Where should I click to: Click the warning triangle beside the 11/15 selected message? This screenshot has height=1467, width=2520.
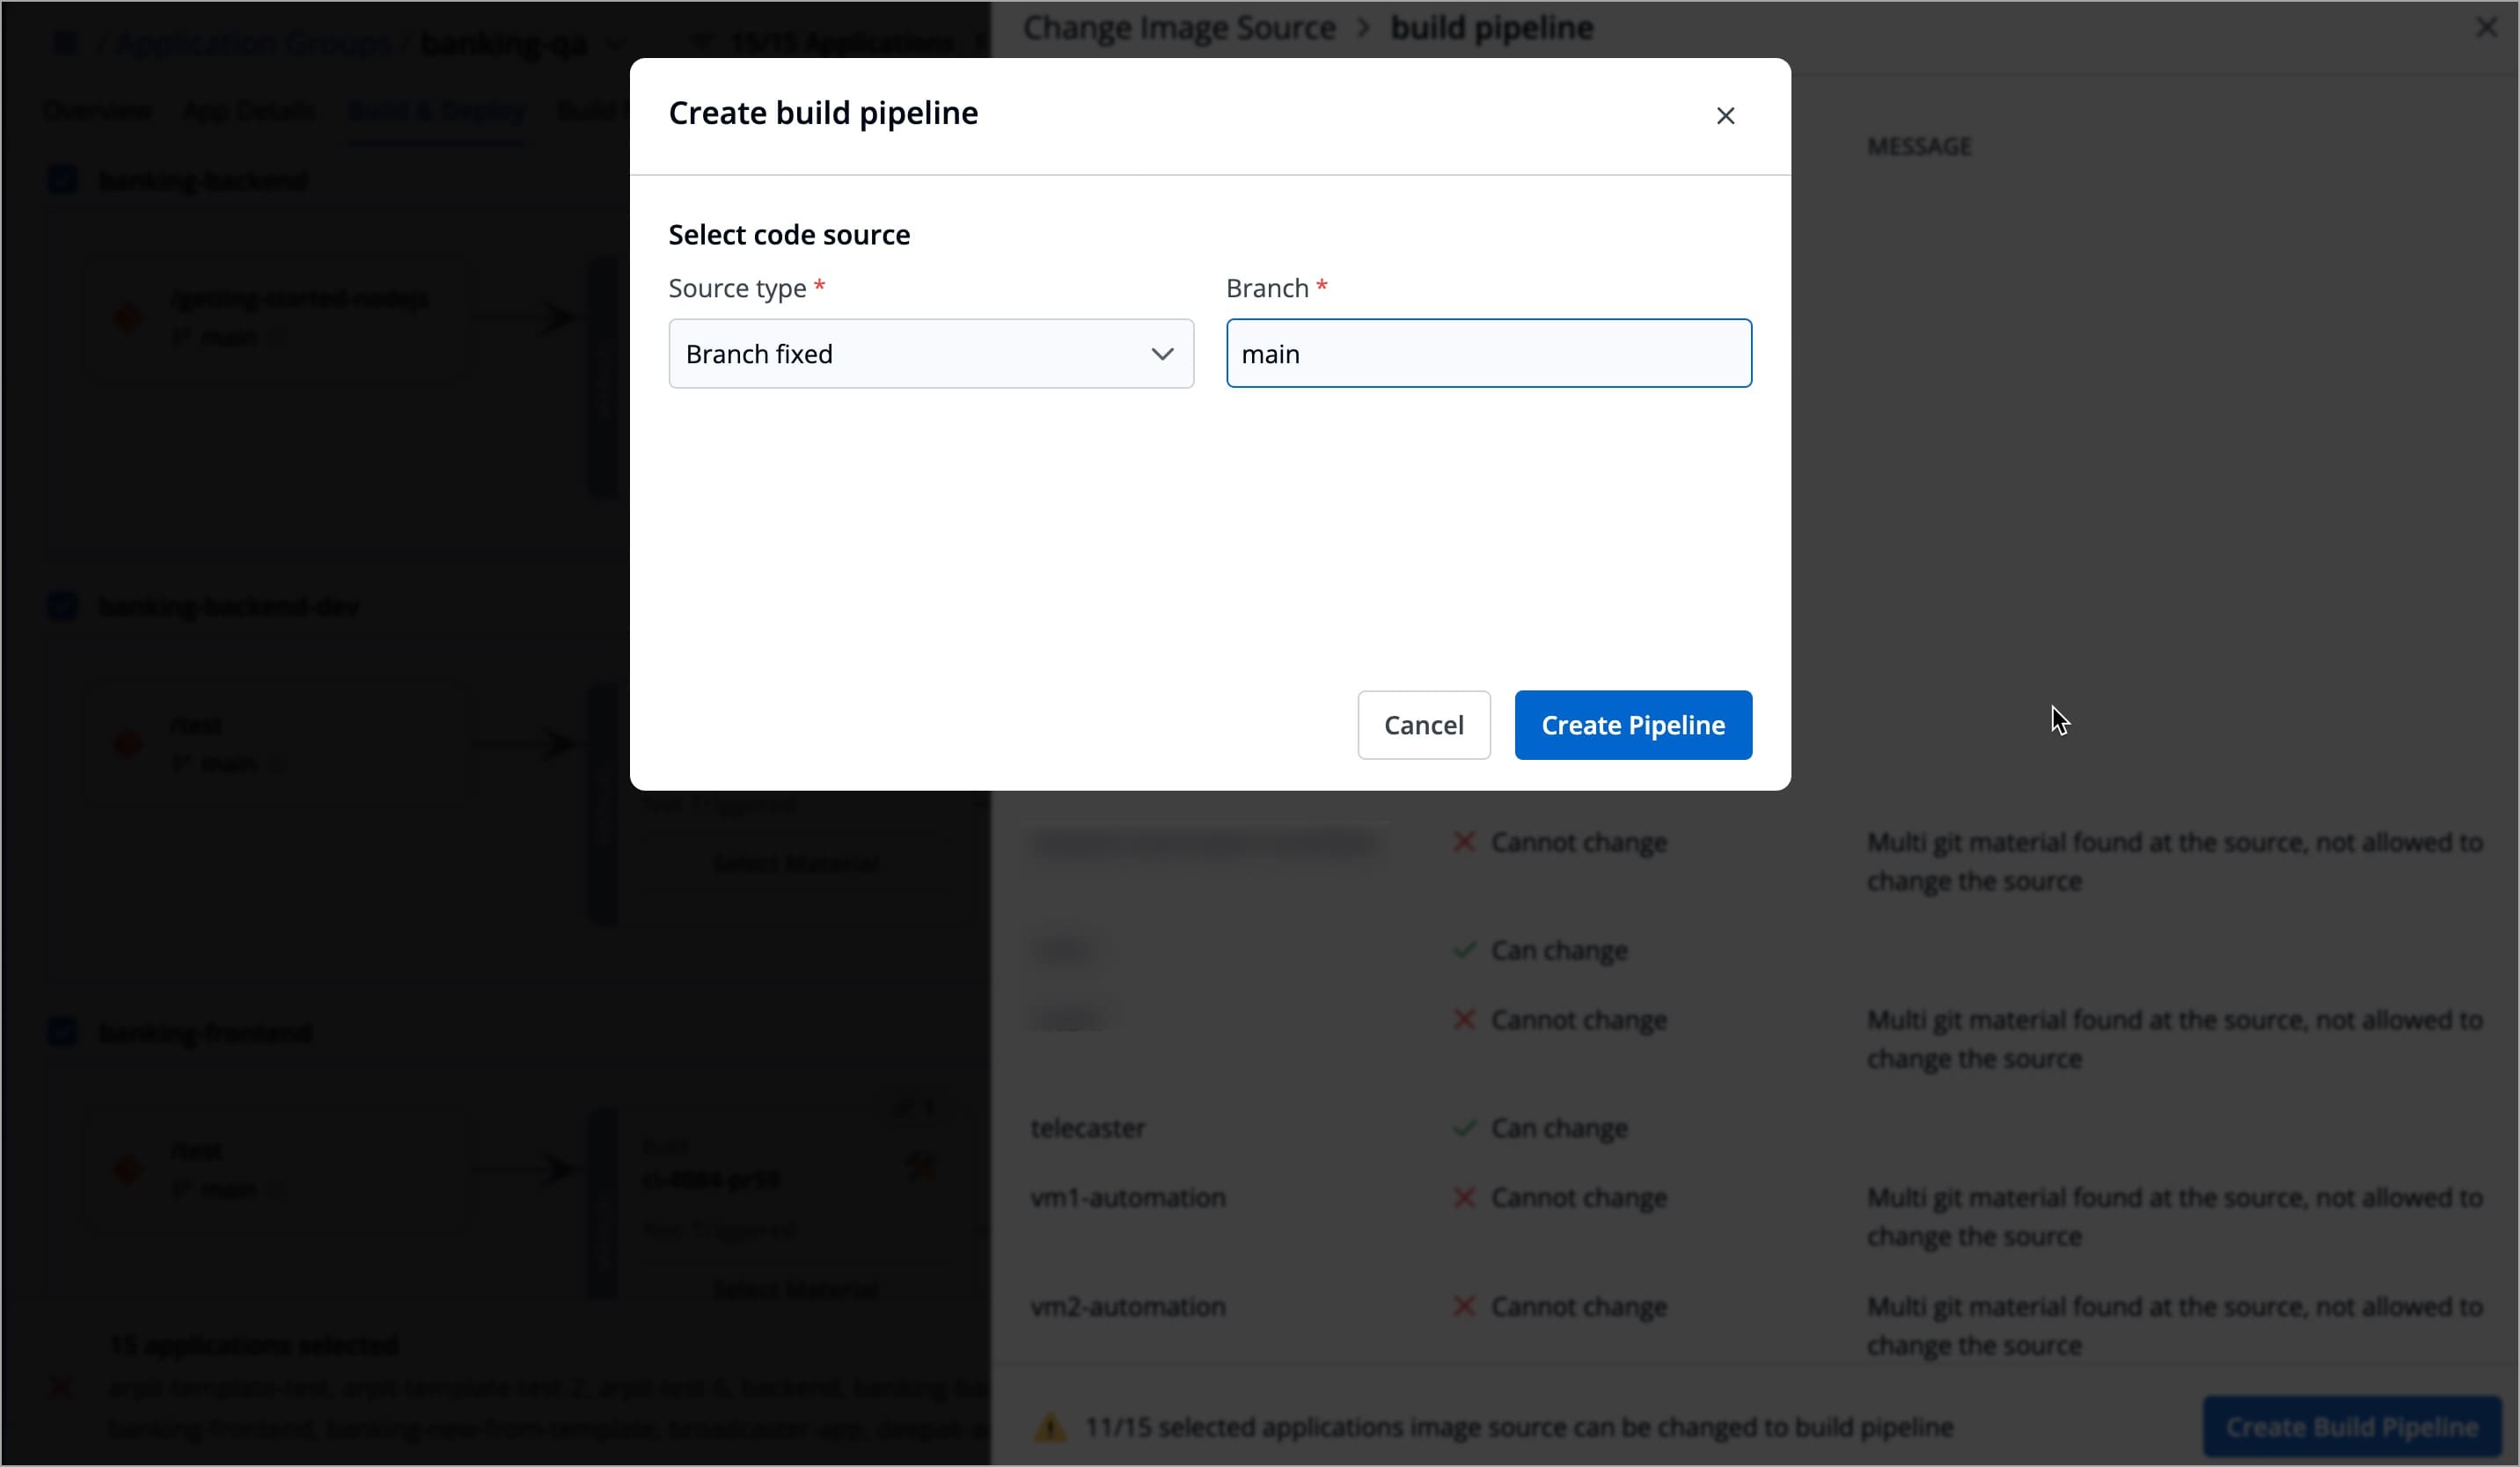[1048, 1427]
